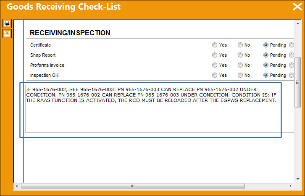Screen dimensions: 305x196
Task: Click the horizontal scrollbar right arrow
Action: (x=290, y=186)
